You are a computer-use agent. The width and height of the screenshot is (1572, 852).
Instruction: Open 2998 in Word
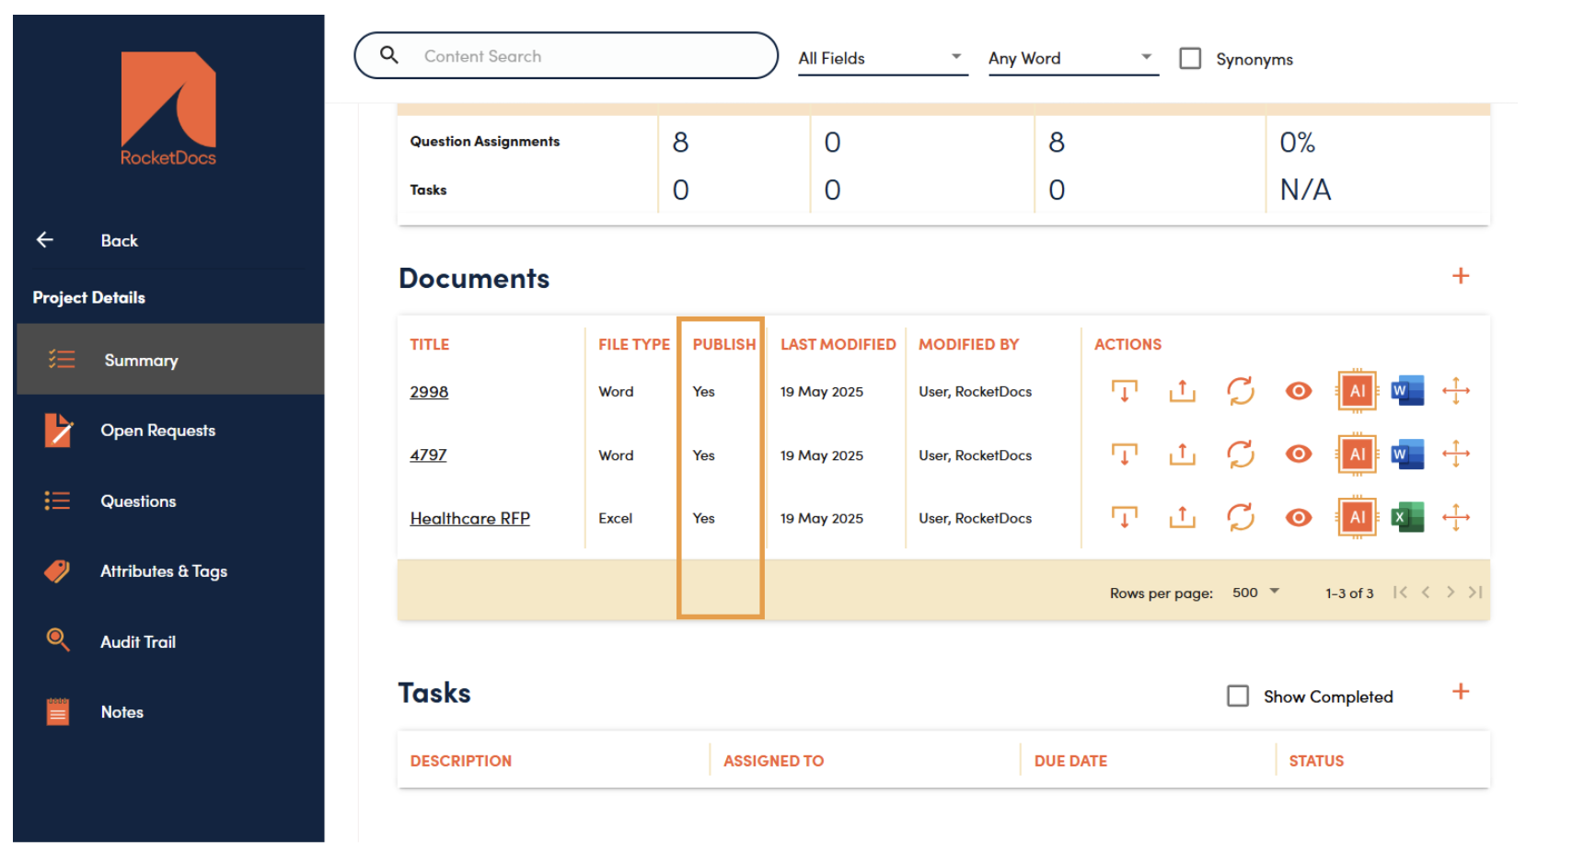[x=1407, y=391]
